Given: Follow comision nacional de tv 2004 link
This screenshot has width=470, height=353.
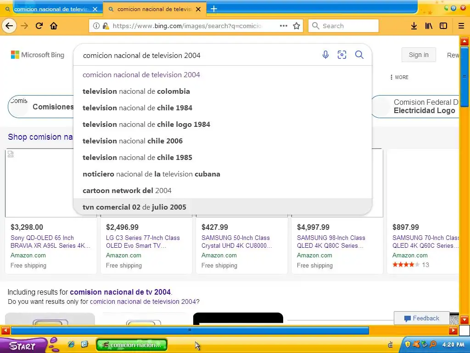Looking at the screenshot, I should pos(120,292).
